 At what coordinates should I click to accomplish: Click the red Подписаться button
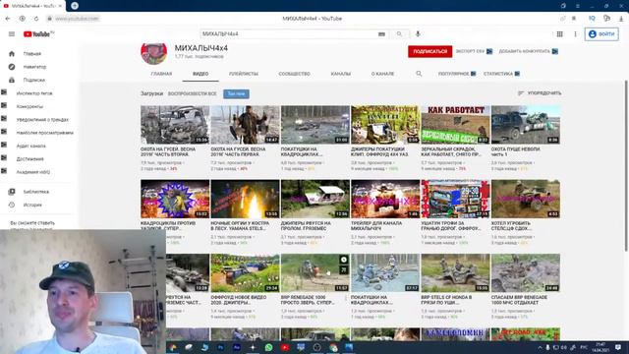point(430,51)
